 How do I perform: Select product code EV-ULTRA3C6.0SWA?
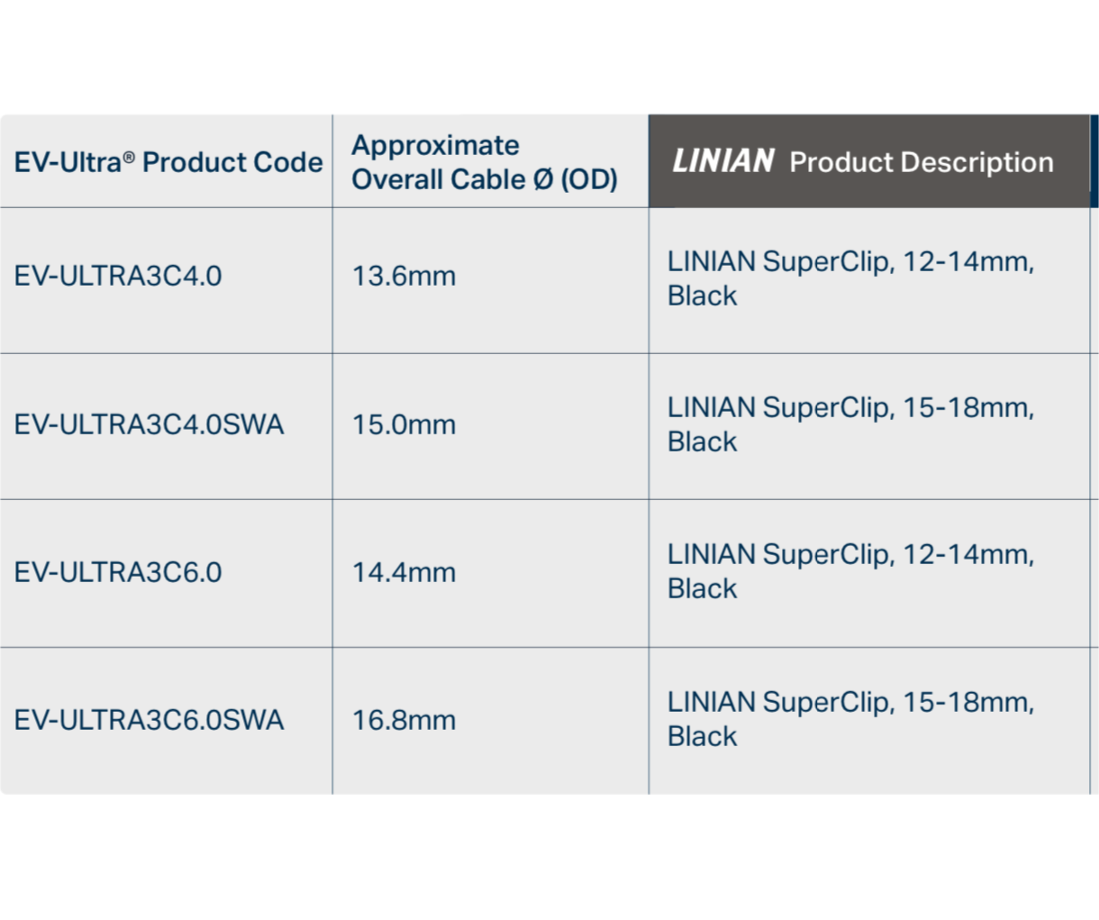pyautogui.click(x=149, y=720)
